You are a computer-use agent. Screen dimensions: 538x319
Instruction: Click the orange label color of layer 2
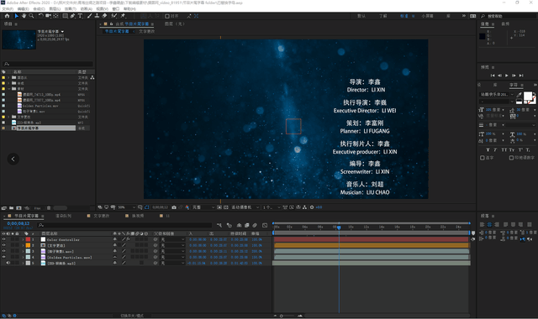pyautogui.click(x=28, y=245)
